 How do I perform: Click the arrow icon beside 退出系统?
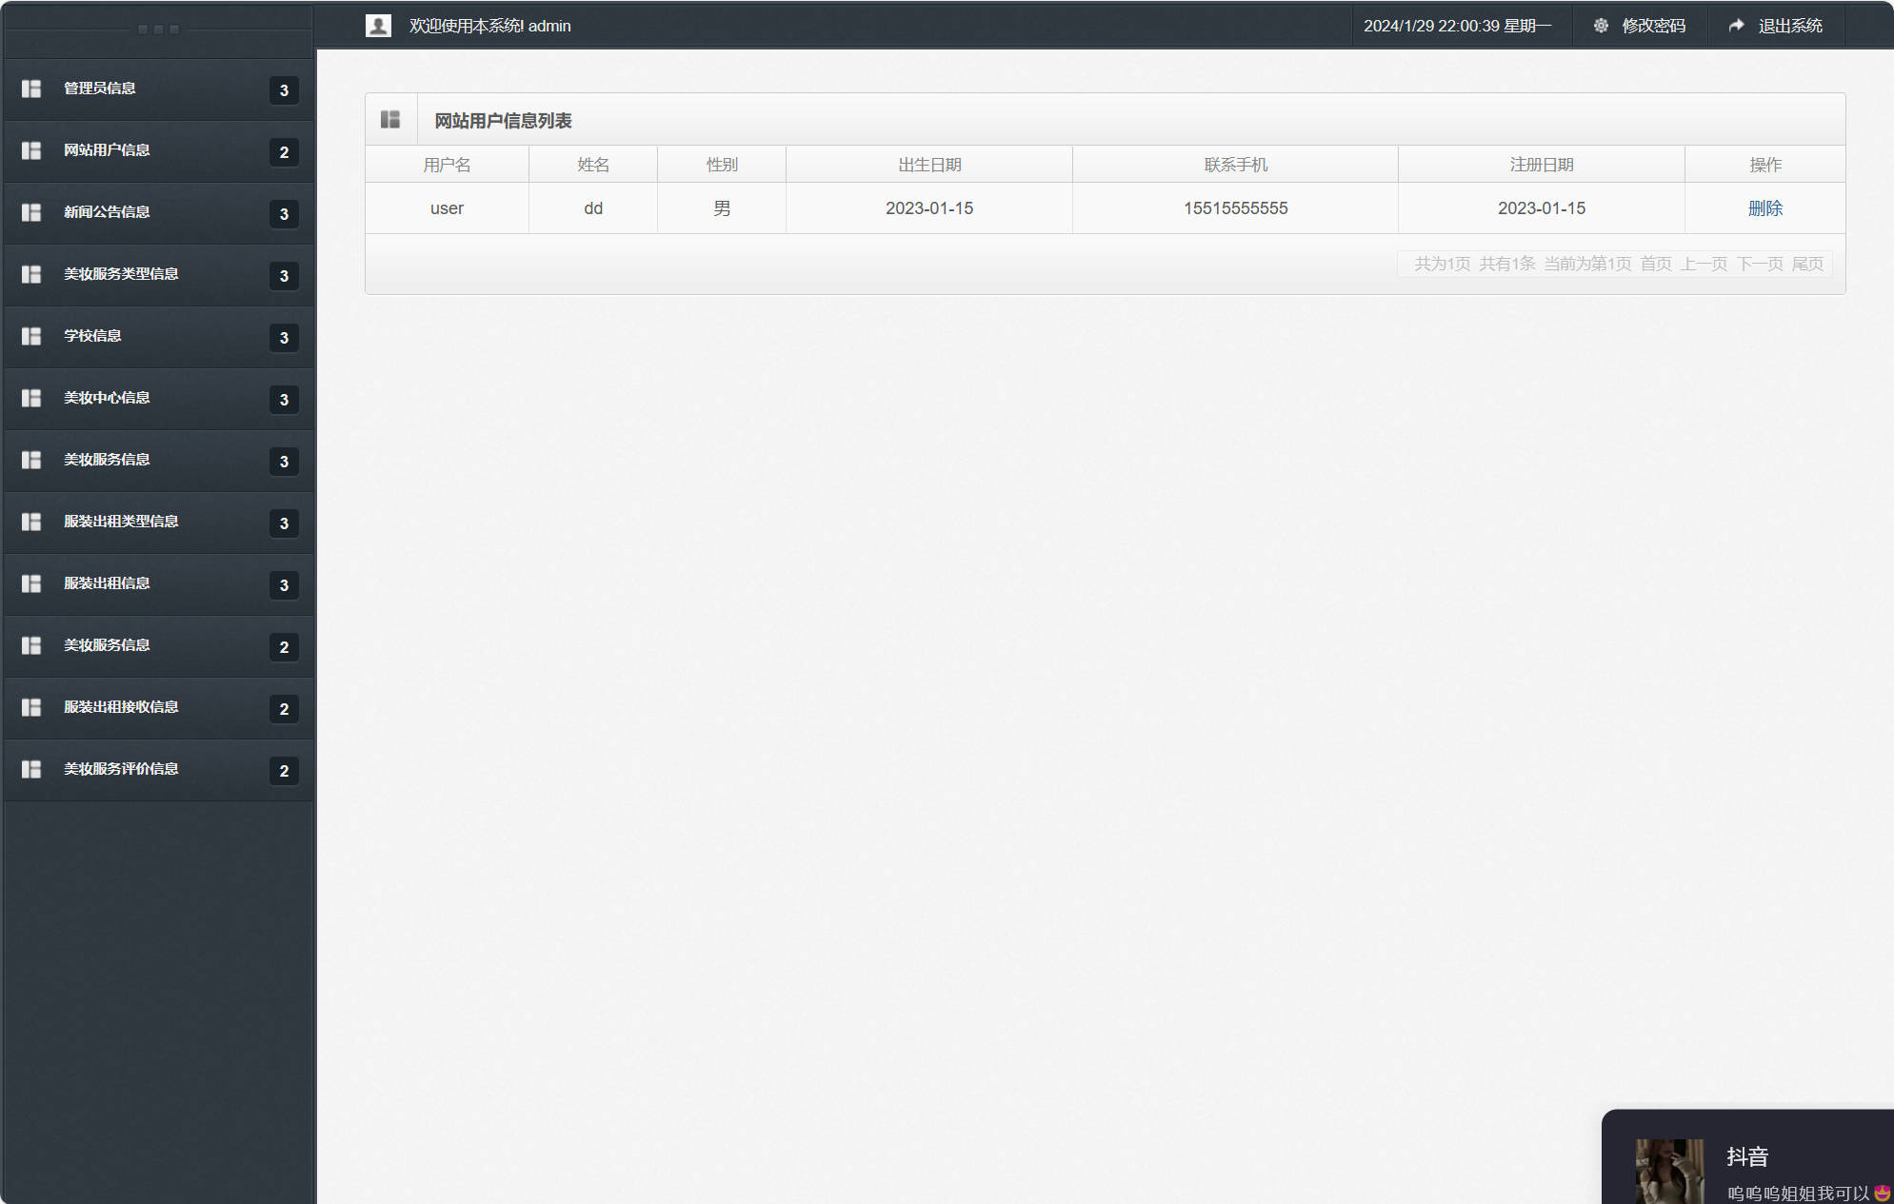pyautogui.click(x=1737, y=26)
